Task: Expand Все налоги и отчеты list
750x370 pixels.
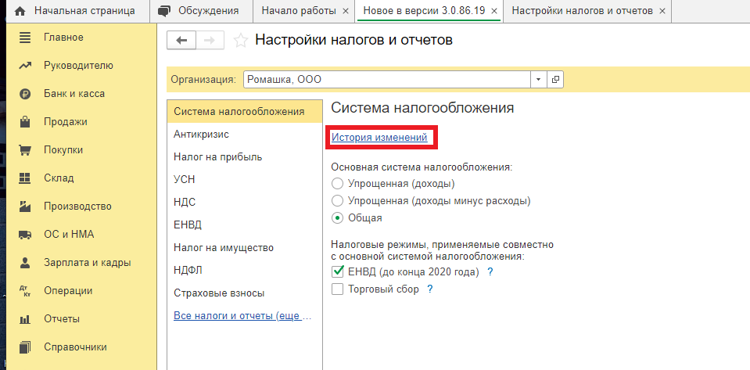Action: coord(242,315)
